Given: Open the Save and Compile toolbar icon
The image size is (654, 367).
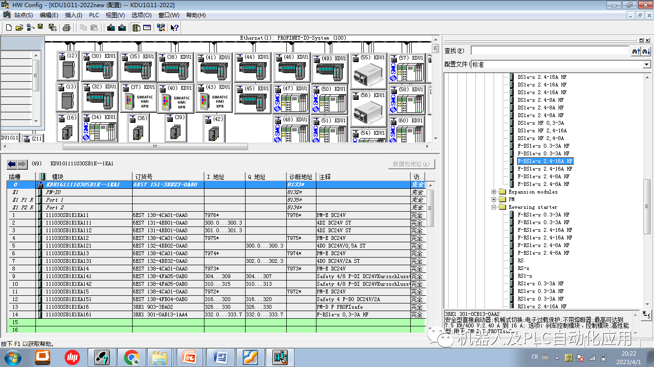Looking at the screenshot, I should [52, 27].
